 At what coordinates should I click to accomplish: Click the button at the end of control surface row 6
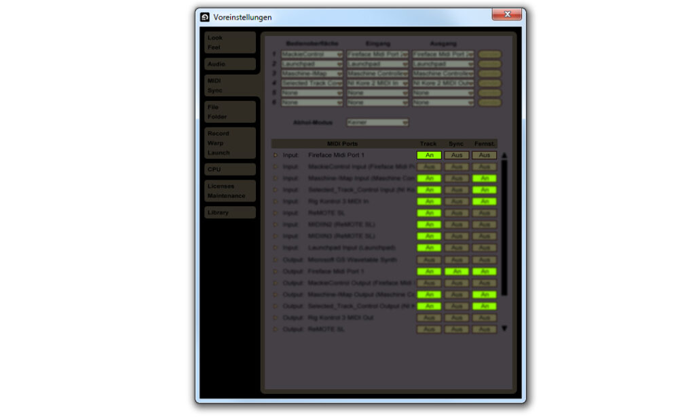tap(490, 102)
